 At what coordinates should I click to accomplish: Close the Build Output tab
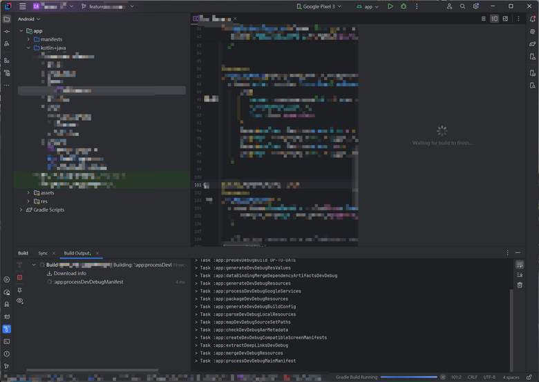click(97, 253)
